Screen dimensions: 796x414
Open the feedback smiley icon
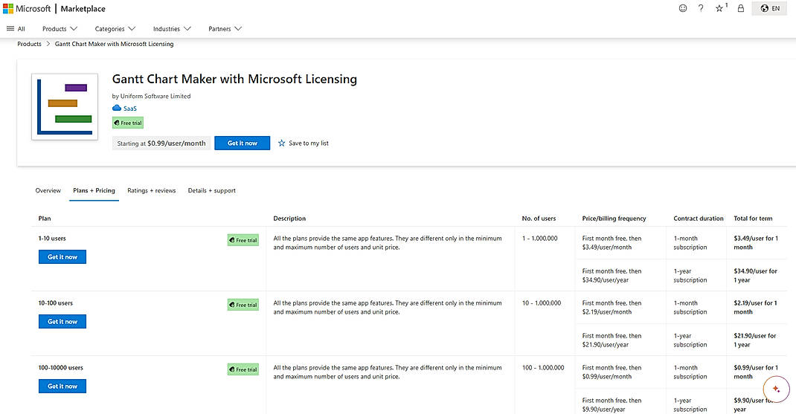[x=683, y=8]
